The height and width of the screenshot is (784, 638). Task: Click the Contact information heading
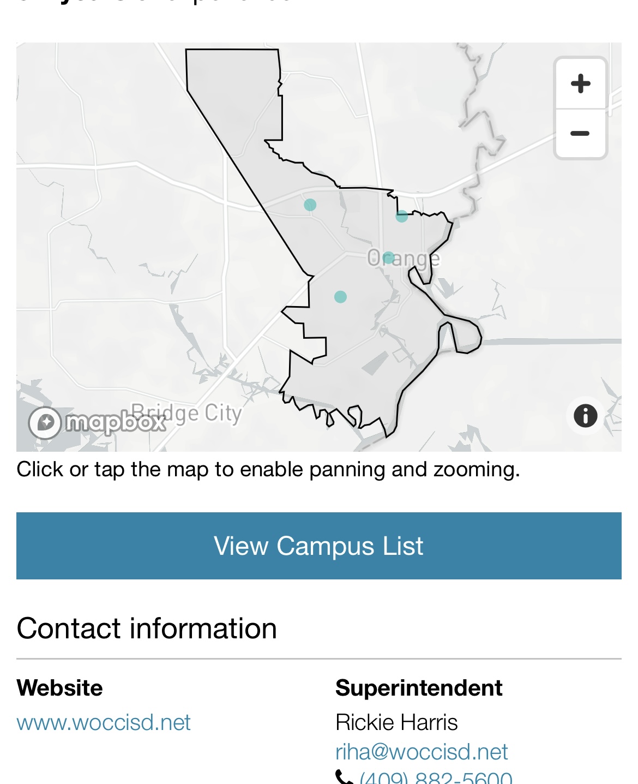tap(147, 628)
